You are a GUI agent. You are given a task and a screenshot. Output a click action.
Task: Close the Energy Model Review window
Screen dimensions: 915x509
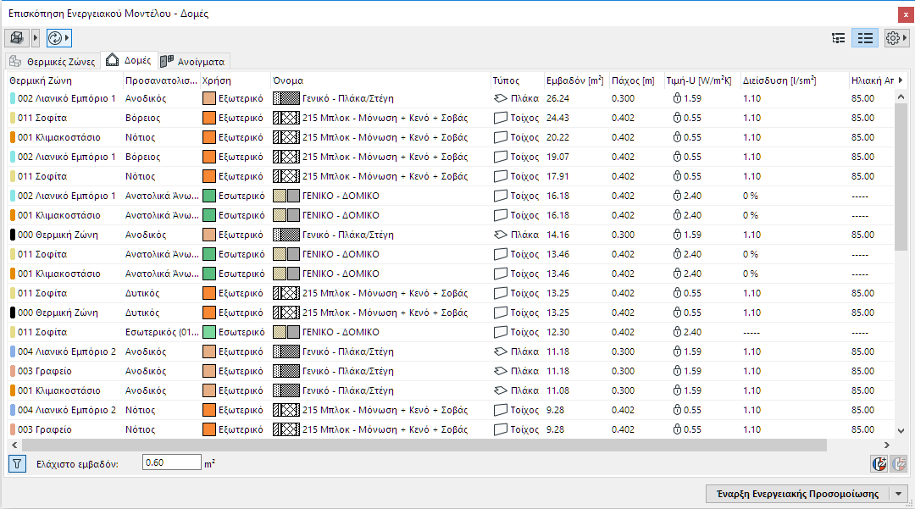click(906, 14)
